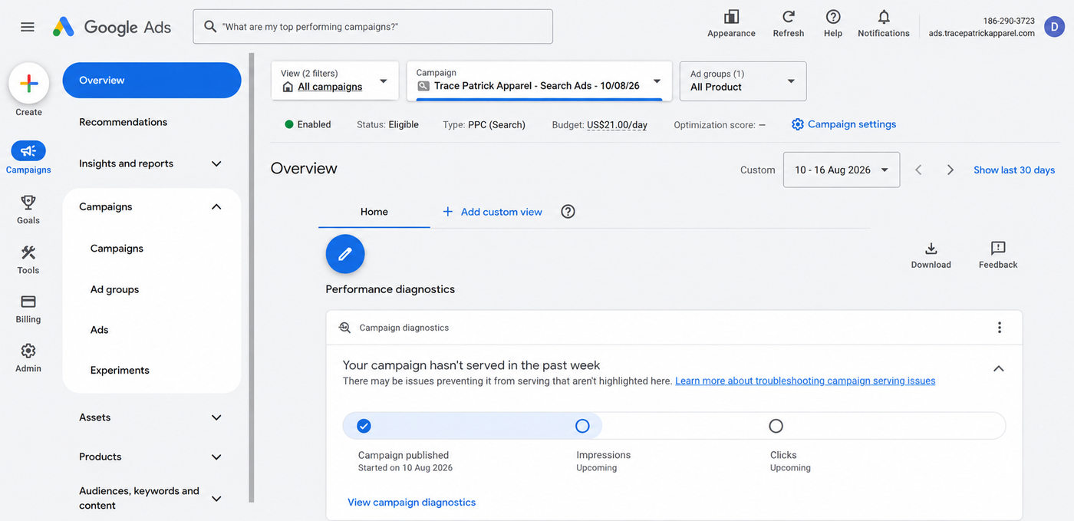
Task: Open the date range dropdown
Action: [842, 170]
